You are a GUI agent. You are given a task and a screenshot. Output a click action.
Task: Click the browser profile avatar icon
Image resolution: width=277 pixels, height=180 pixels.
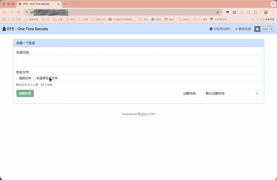[x=266, y=12]
